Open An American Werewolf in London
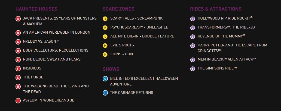The width and height of the screenshot is (281, 111). 57,33
